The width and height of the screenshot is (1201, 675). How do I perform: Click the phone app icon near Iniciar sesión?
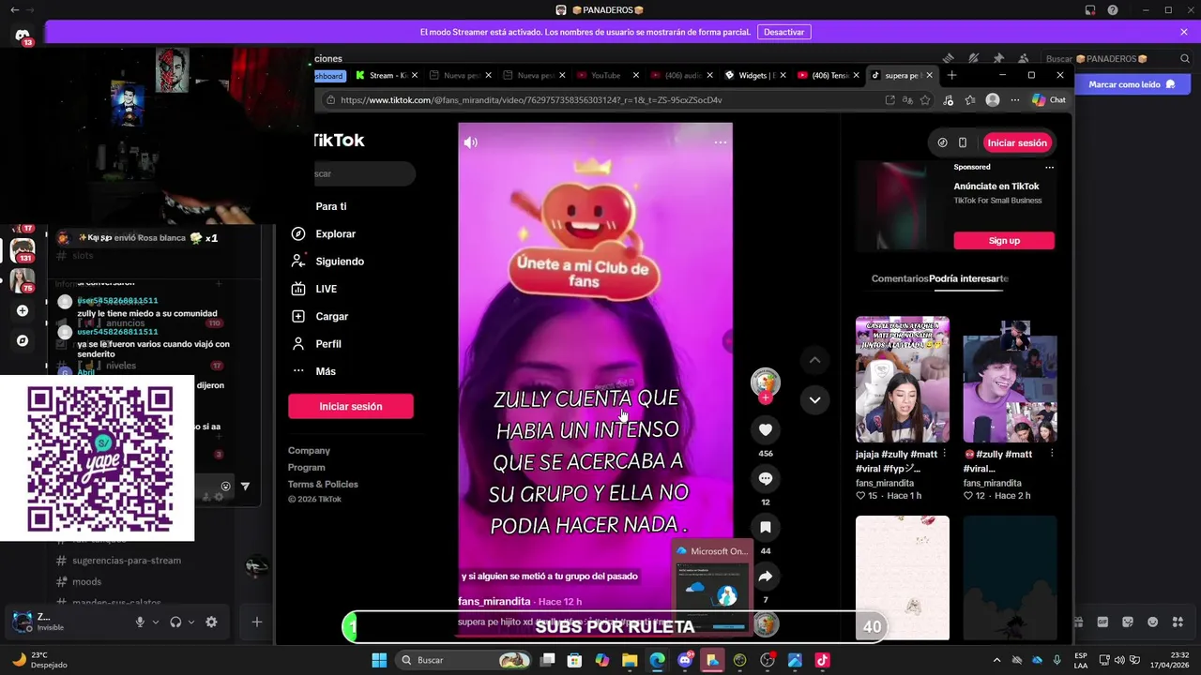pos(963,142)
